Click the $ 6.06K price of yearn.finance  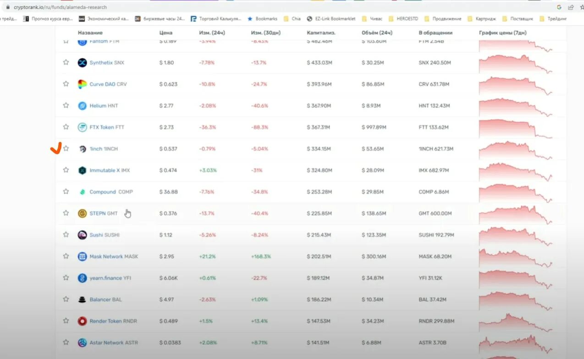click(x=168, y=278)
